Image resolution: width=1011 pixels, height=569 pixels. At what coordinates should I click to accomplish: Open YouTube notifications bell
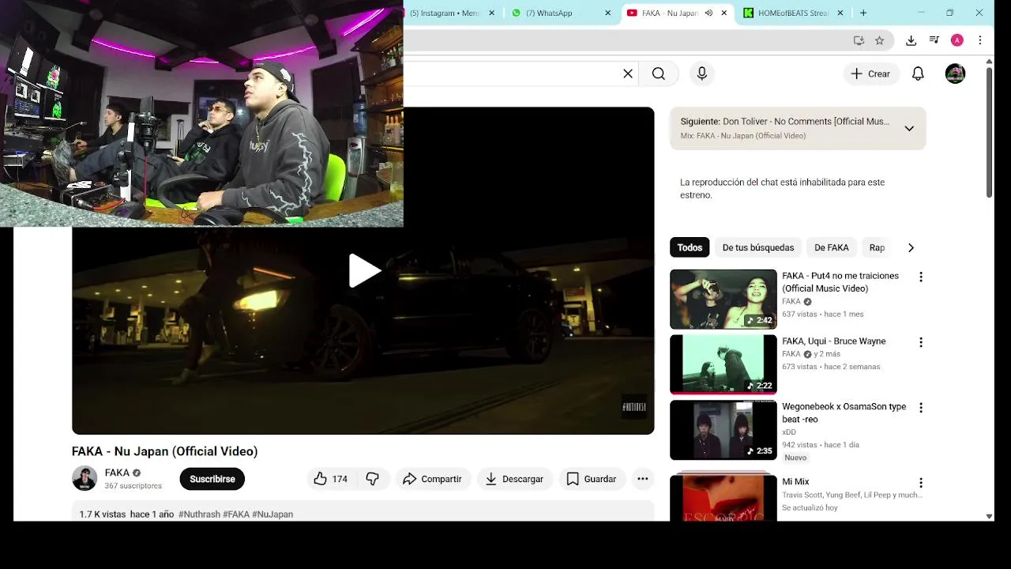point(918,73)
